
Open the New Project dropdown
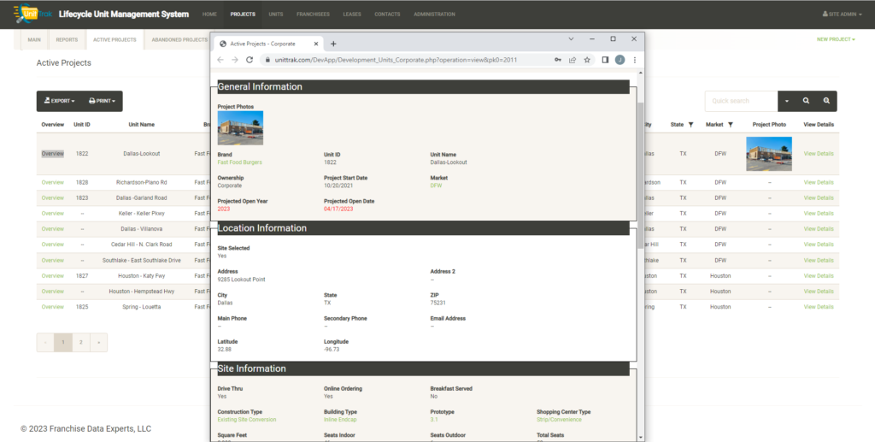pos(835,39)
